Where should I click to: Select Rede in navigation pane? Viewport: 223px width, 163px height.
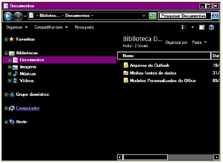(x=22, y=122)
